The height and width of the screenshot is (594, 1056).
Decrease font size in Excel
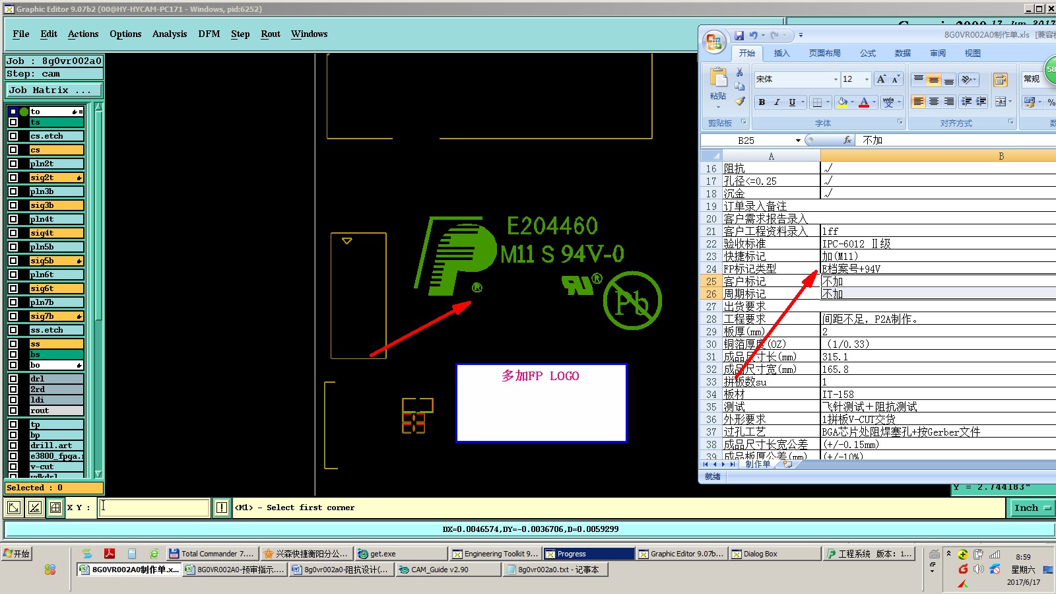click(896, 79)
